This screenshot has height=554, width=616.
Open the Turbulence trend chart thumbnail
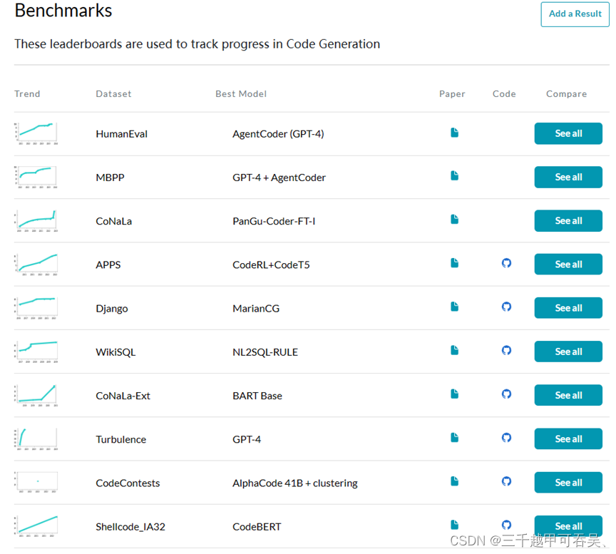tap(36, 439)
